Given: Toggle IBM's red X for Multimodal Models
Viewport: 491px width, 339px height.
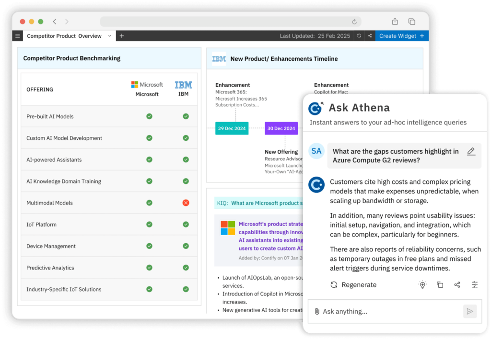Looking at the screenshot, I should (x=186, y=203).
